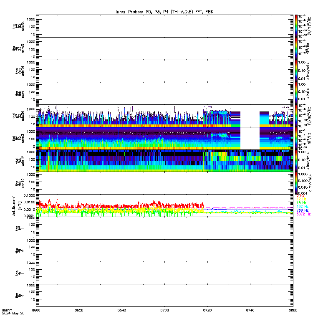Select the '768 Hz' legend entry

pos(302,210)
